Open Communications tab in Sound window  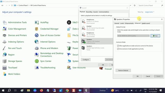coord(104,12)
